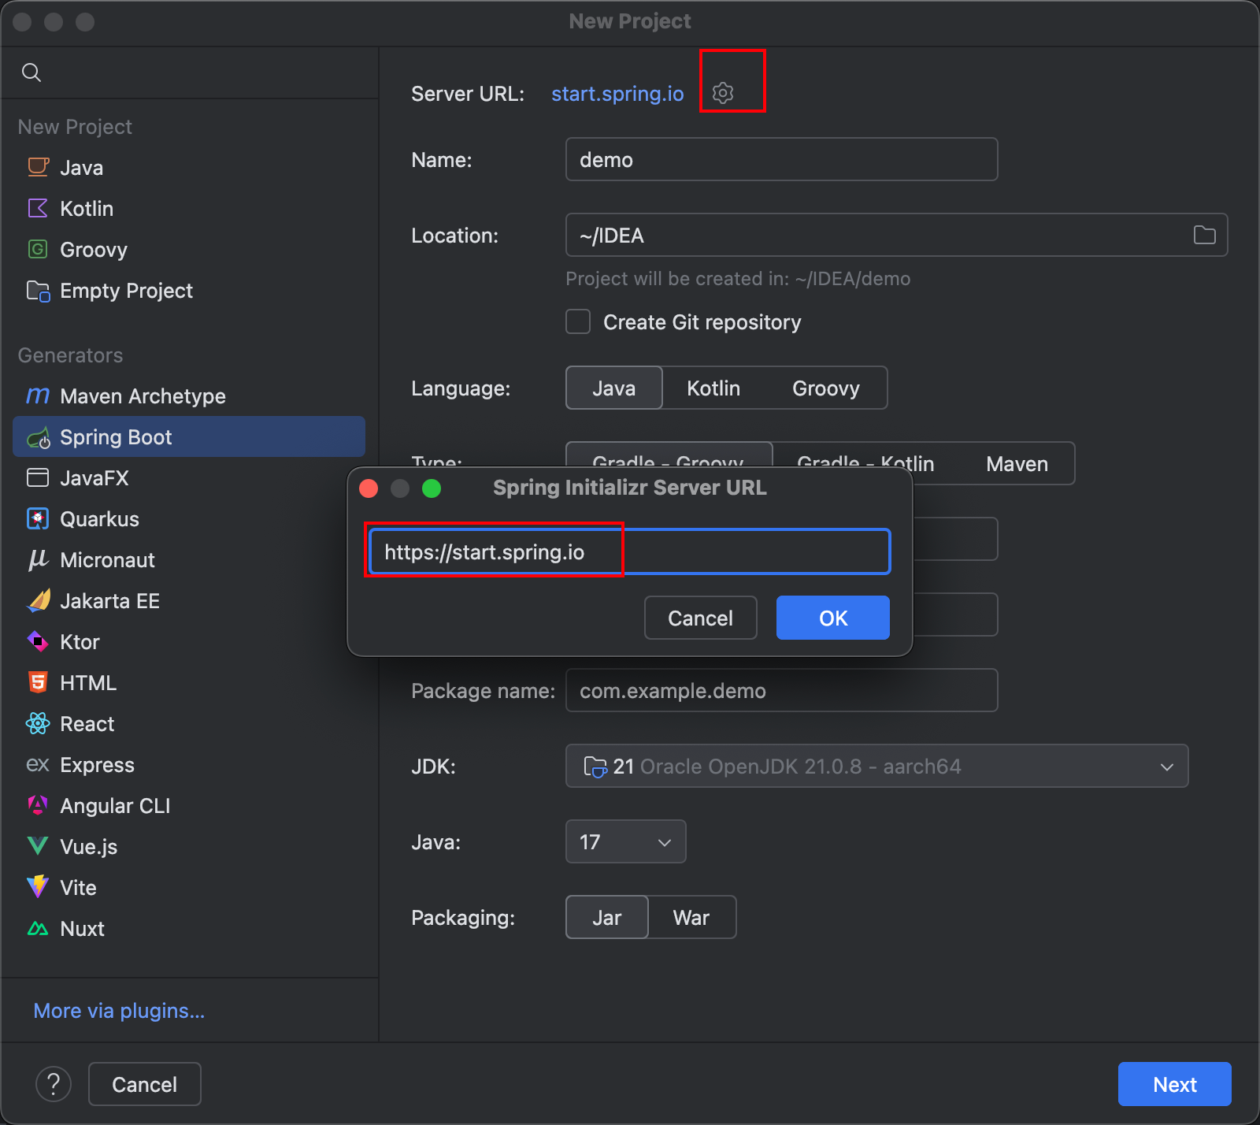
Task: Select War packaging option
Action: (x=691, y=917)
